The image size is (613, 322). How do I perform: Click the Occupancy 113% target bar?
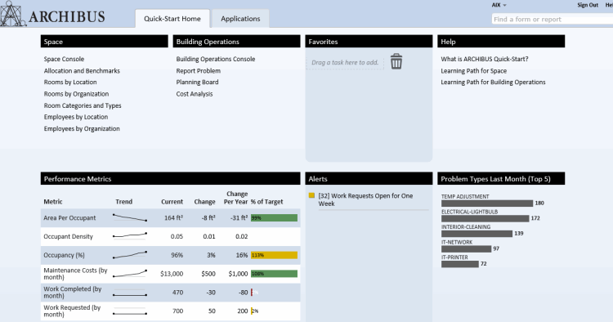pyautogui.click(x=274, y=255)
